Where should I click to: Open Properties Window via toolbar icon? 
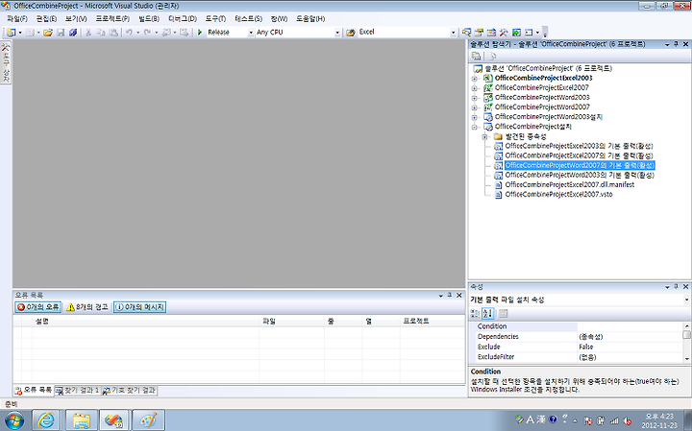(479, 33)
